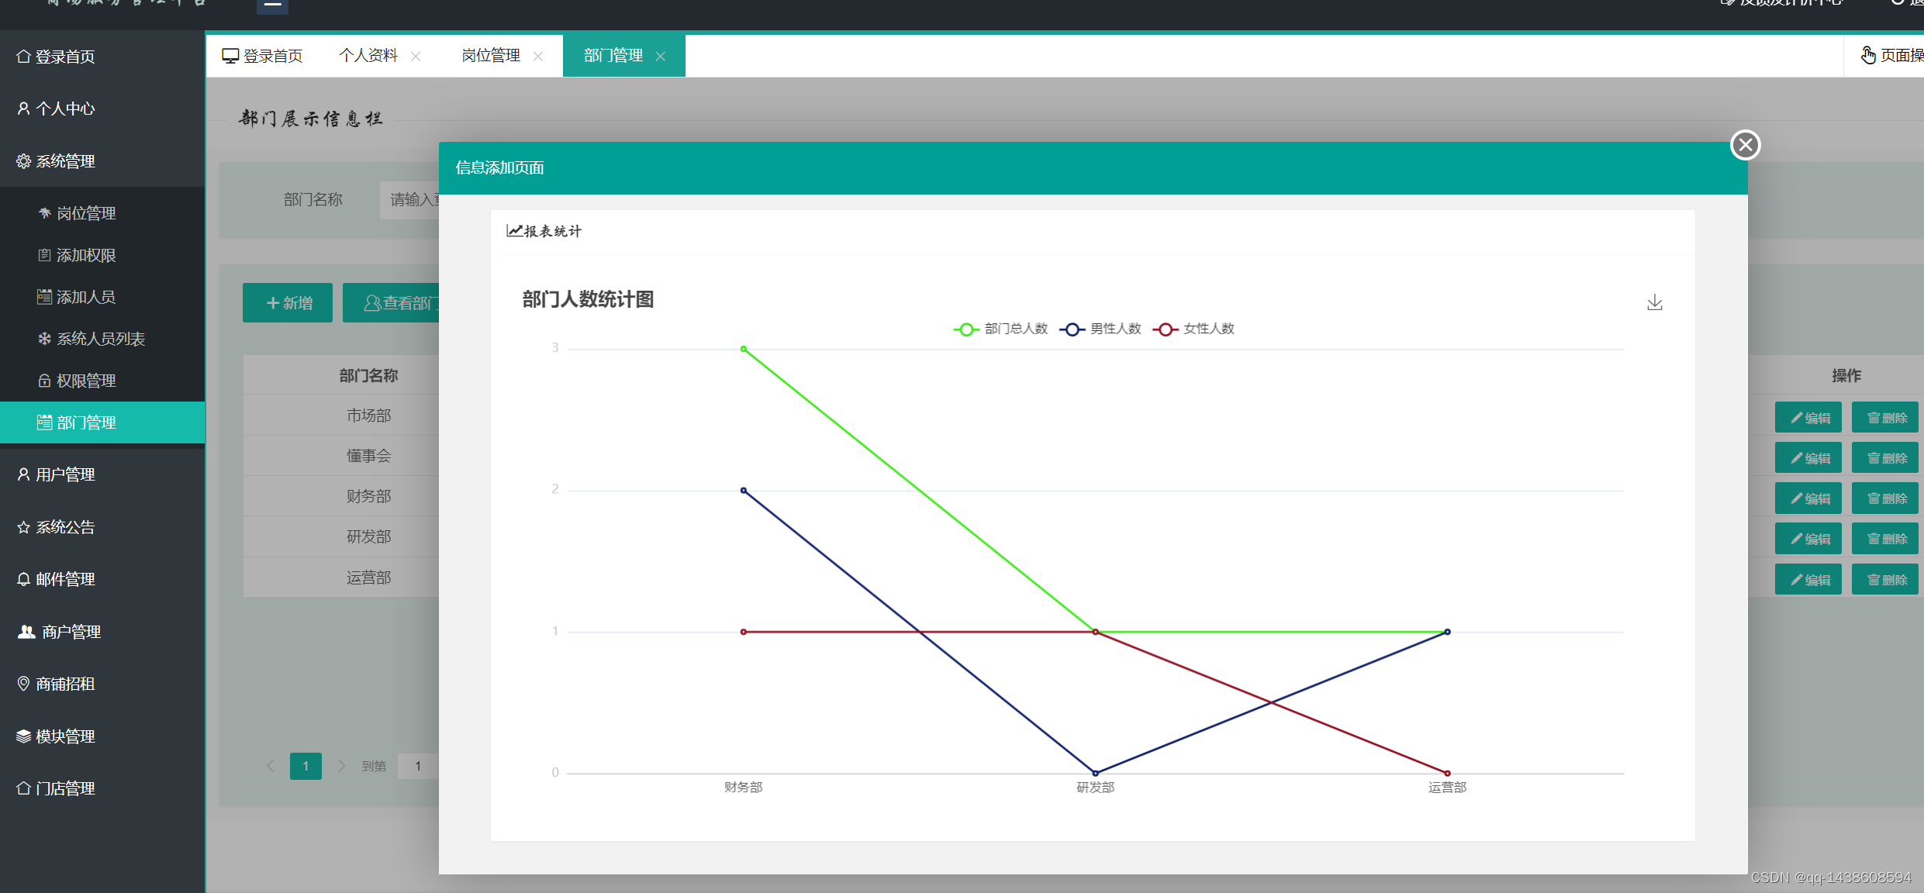
Task: Open 添加权限 submenu item
Action: (102, 255)
